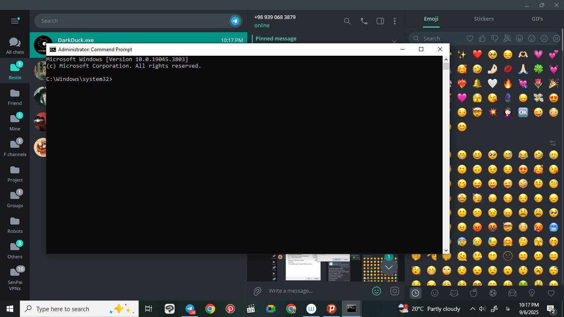564x317 pixels.
Task: Expand the system tray hidden icons chevron
Action: pyautogui.click(x=472, y=309)
